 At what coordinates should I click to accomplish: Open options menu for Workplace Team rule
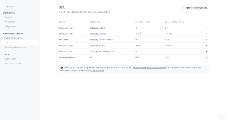(x=207, y=57)
